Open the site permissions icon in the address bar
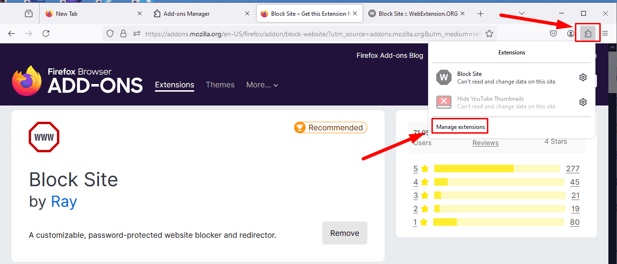The width and height of the screenshot is (617, 264). pos(137,33)
